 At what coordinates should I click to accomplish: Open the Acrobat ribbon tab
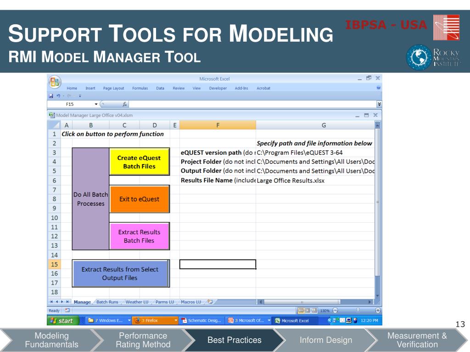[263, 88]
